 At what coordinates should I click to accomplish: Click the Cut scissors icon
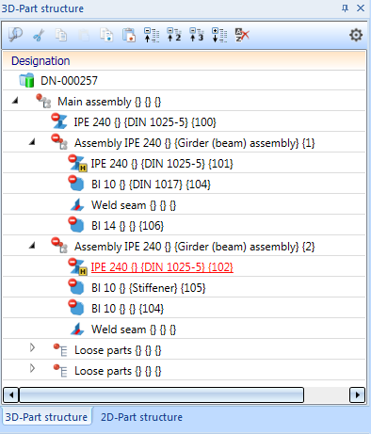tap(39, 35)
